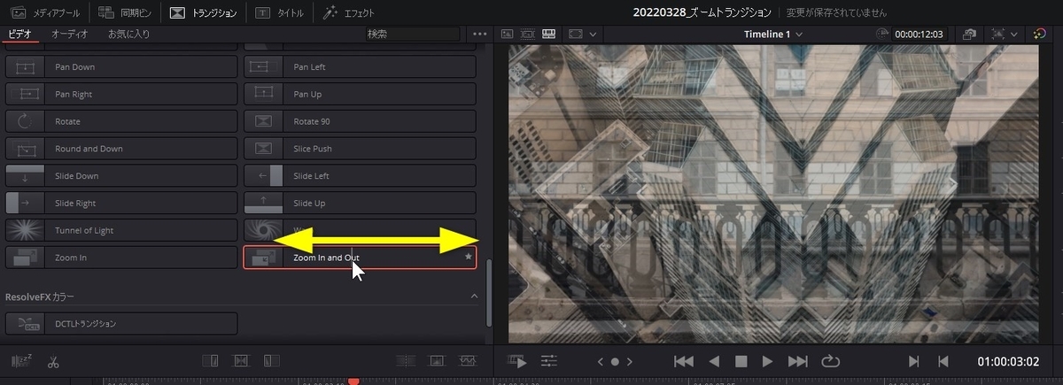Viewport: 1063px width, 385px height.
Task: Open the Timeline 1 dropdown
Action: coord(774,34)
